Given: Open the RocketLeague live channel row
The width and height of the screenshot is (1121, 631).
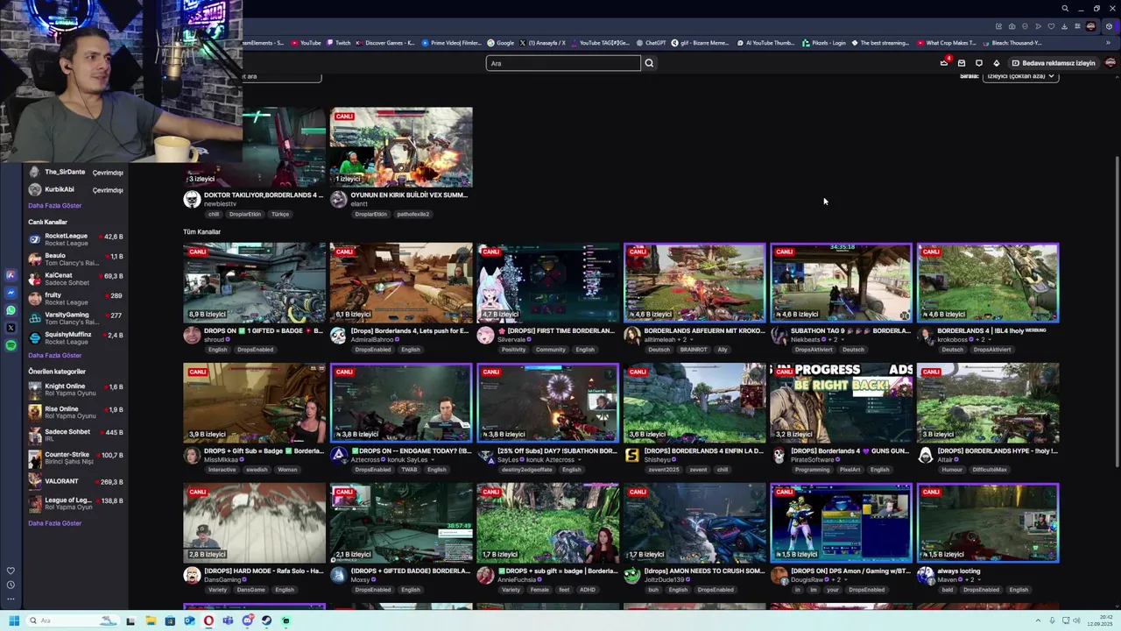Looking at the screenshot, I should click(x=76, y=239).
